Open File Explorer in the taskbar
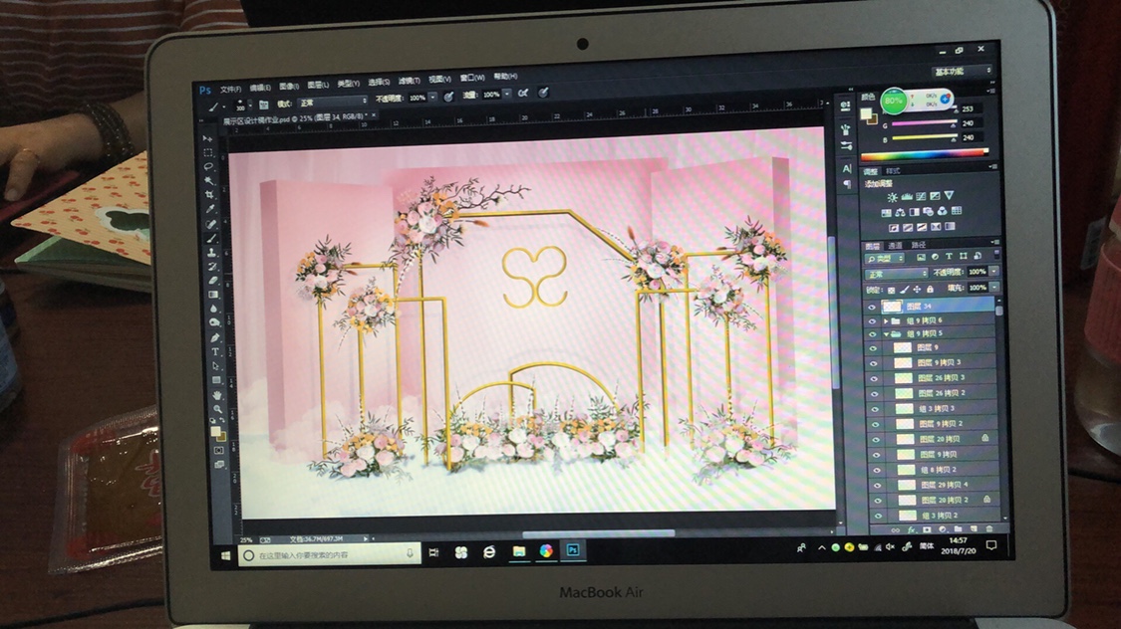Viewport: 1121px width, 629px height. tap(519, 551)
